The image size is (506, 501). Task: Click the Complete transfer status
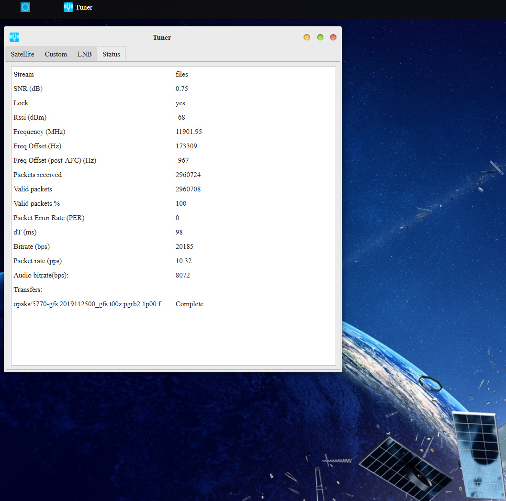coord(190,304)
